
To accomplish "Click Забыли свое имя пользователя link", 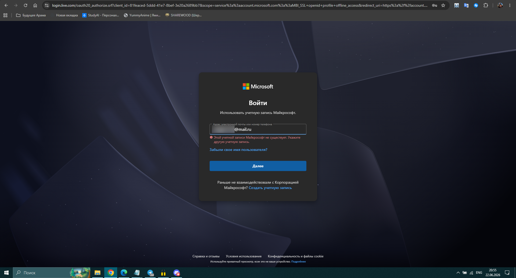I will click(238, 150).
